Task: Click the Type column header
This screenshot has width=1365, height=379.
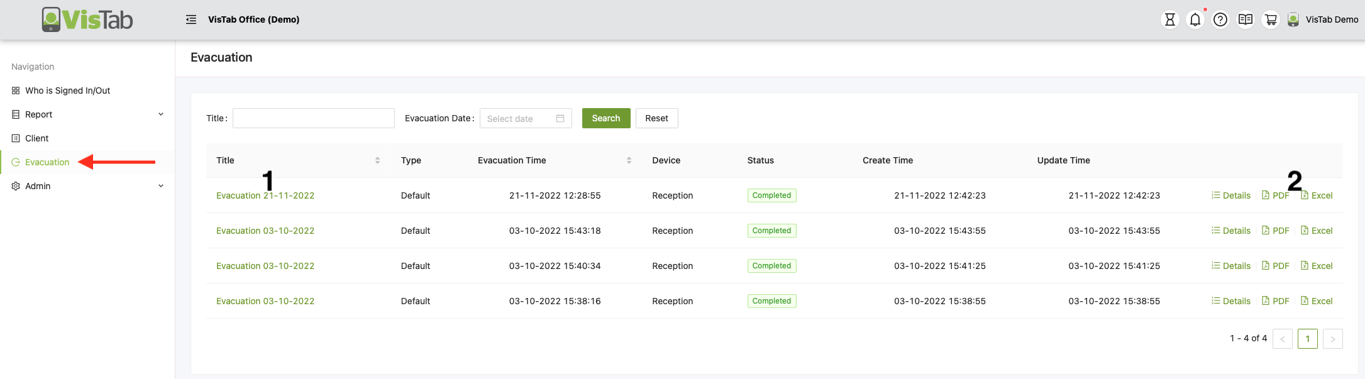Action: tap(411, 160)
